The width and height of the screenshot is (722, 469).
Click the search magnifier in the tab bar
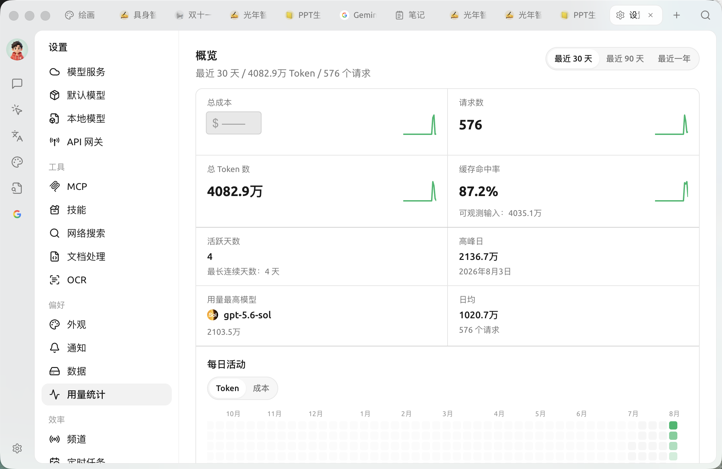[x=705, y=15]
